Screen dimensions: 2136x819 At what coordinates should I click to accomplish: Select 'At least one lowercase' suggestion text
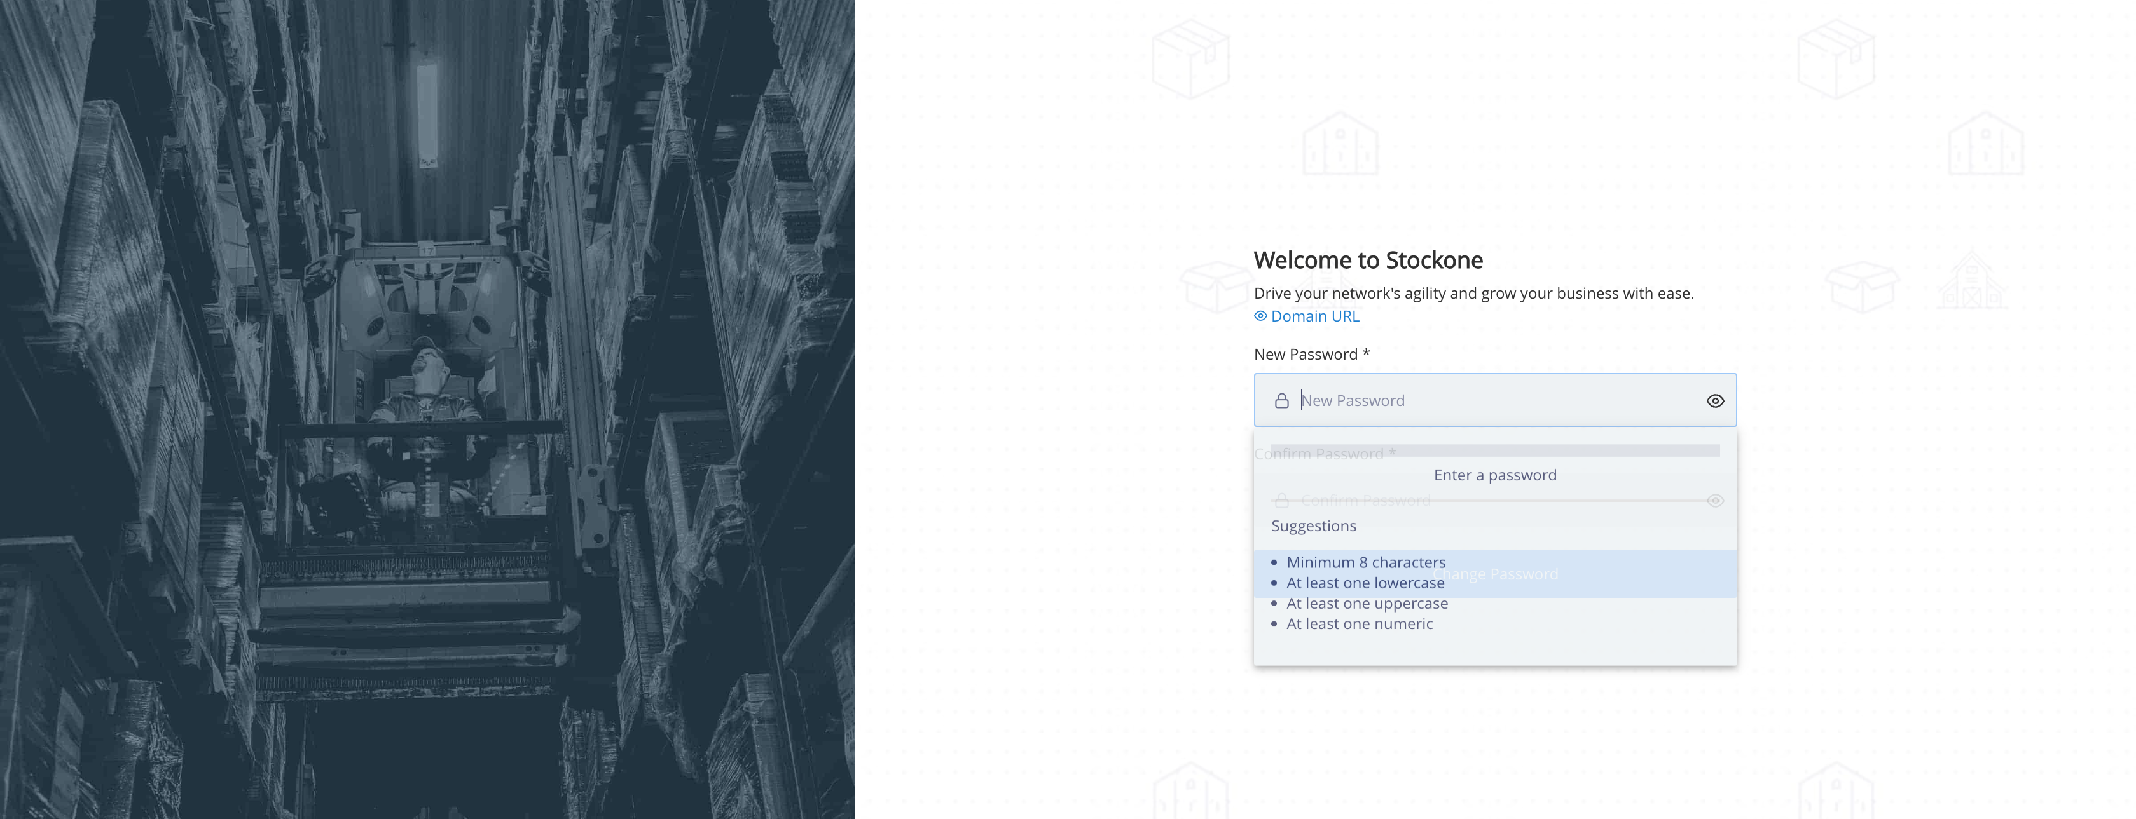click(1365, 583)
